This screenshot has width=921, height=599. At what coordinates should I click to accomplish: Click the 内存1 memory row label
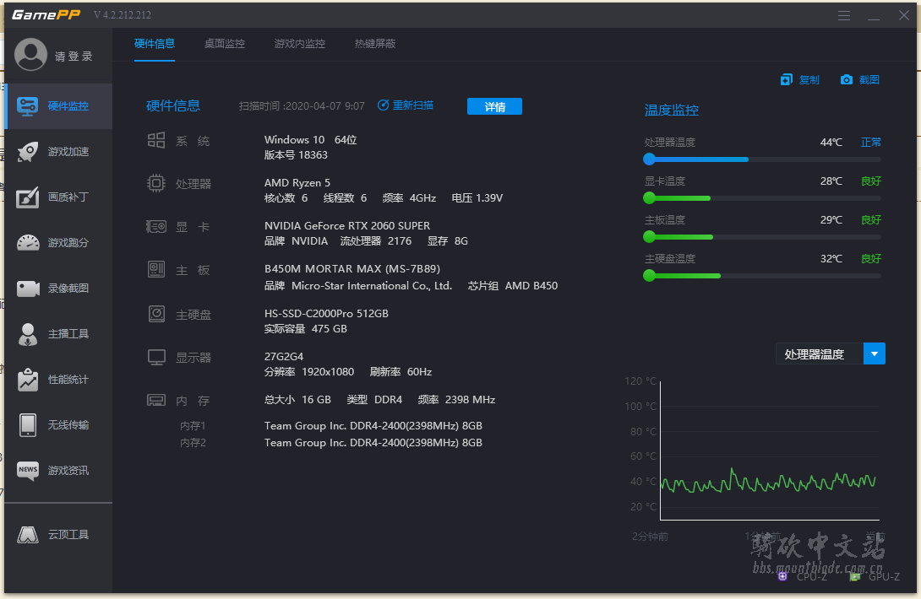click(193, 426)
